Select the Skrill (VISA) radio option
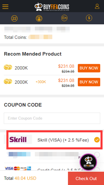The image size is (104, 185). [97, 140]
